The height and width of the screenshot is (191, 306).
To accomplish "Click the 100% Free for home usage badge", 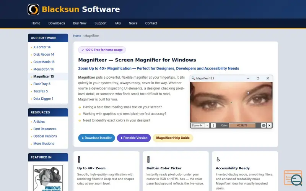I will 102,50.
